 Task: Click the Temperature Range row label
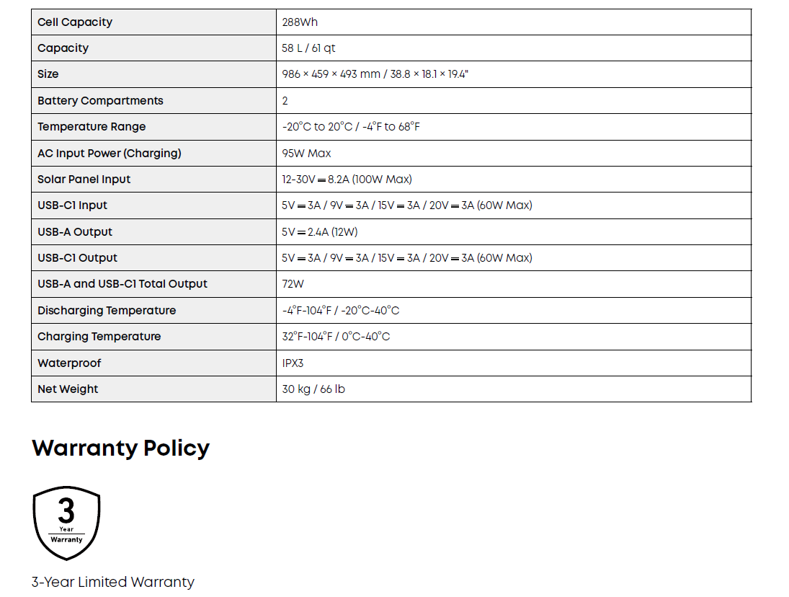point(92,127)
